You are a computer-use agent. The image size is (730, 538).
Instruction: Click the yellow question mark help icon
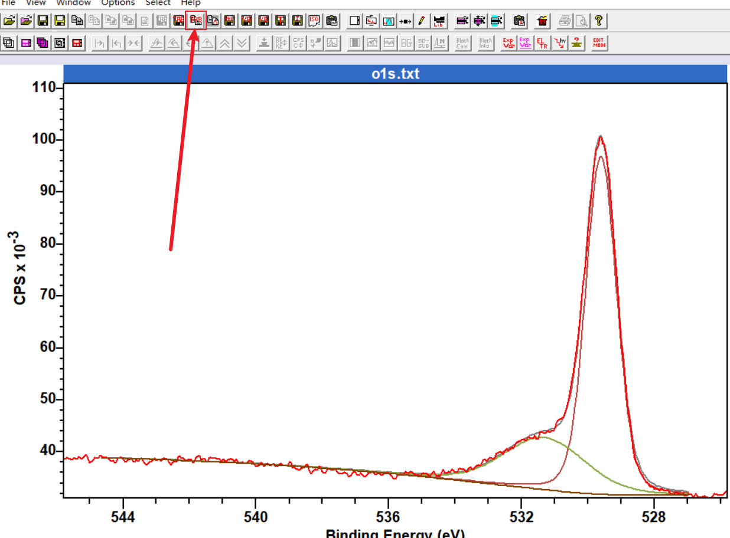click(x=599, y=21)
